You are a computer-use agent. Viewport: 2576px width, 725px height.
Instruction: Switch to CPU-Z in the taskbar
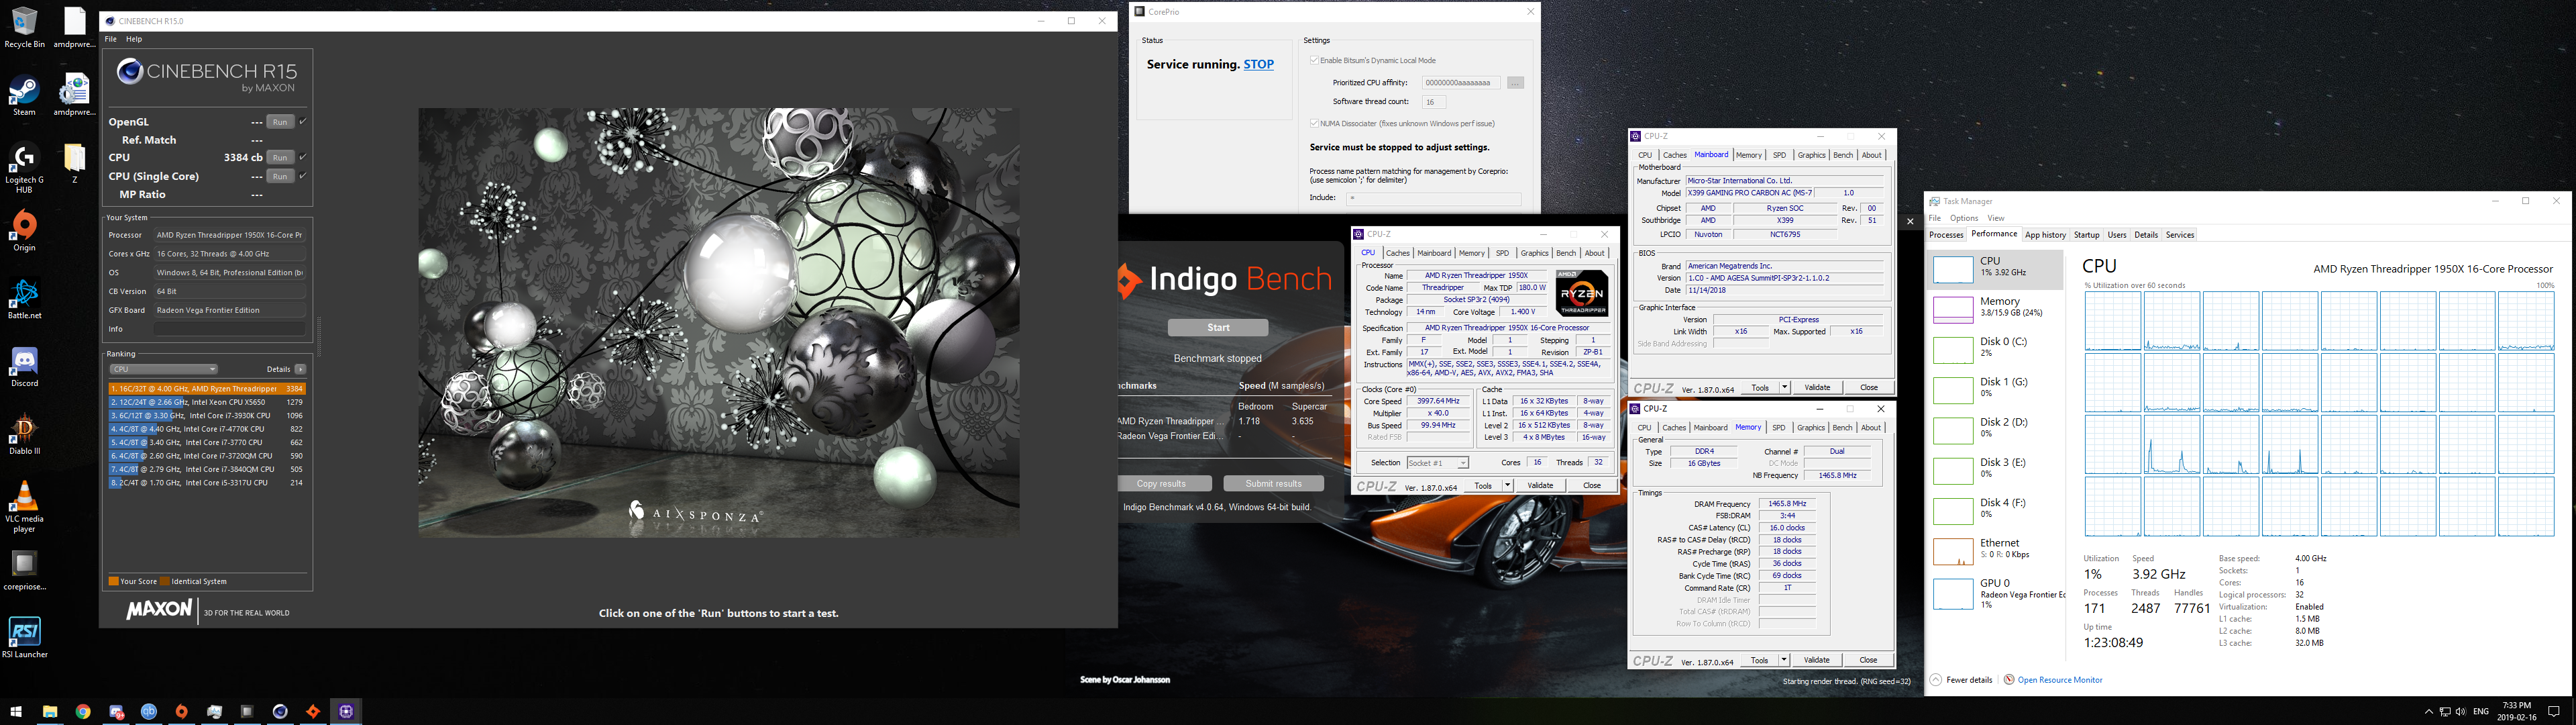(346, 712)
